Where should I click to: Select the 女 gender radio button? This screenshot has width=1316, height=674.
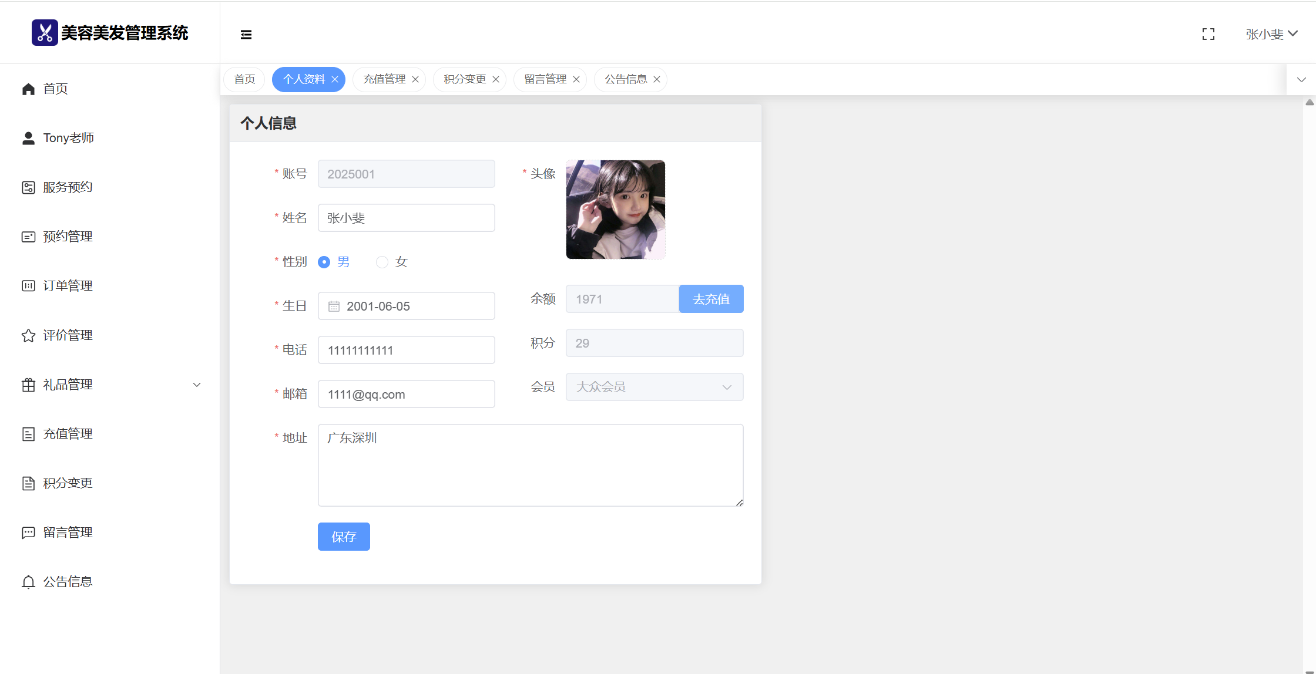coord(382,262)
